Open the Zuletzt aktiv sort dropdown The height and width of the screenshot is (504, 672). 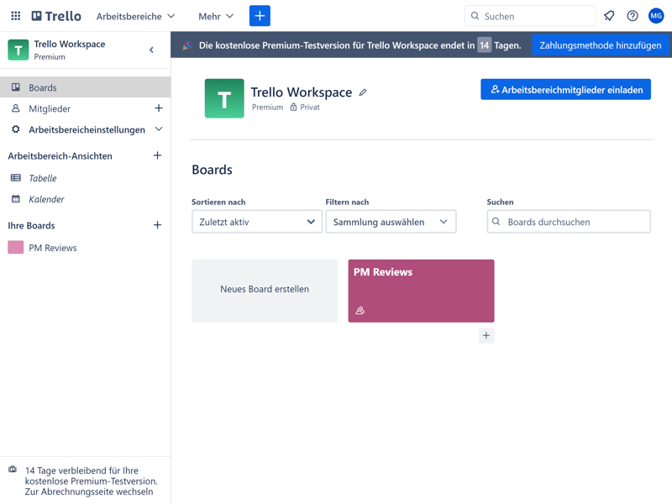pos(256,222)
